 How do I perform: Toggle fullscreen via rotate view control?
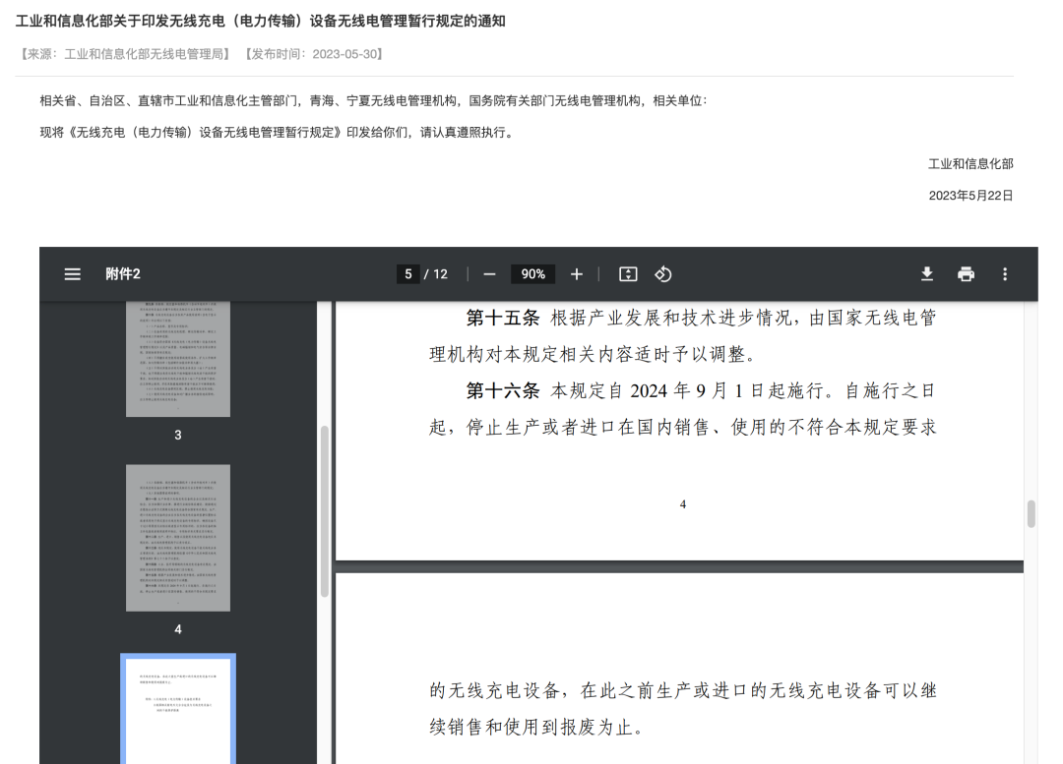coord(663,274)
